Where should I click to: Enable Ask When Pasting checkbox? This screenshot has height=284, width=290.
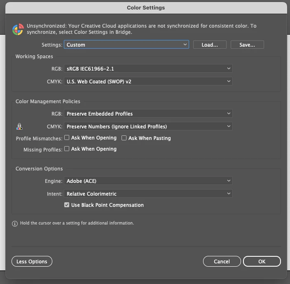pyautogui.click(x=124, y=138)
